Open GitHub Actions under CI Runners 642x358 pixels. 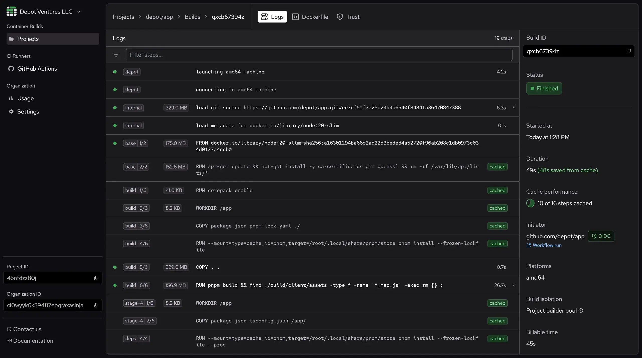(37, 68)
